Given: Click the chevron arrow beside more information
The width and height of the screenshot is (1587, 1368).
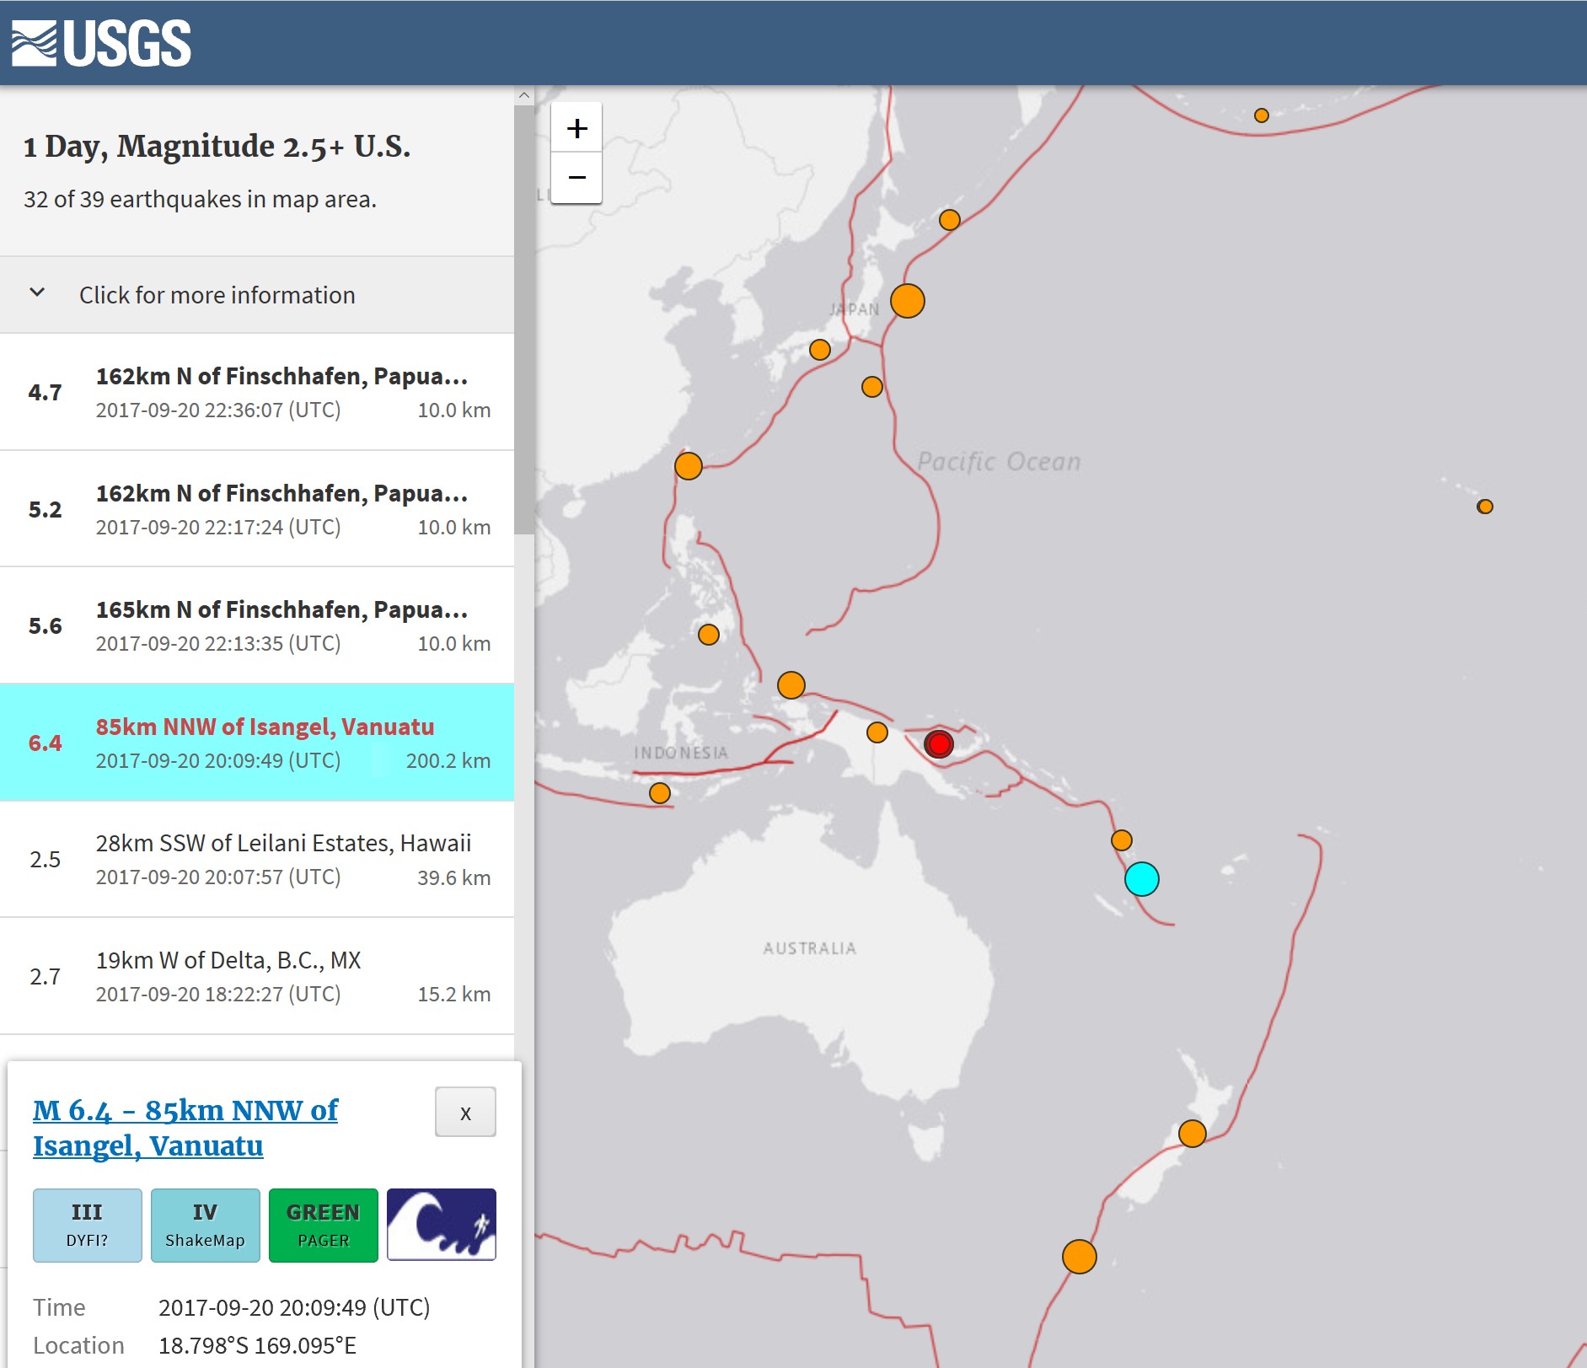Looking at the screenshot, I should click(x=37, y=293).
